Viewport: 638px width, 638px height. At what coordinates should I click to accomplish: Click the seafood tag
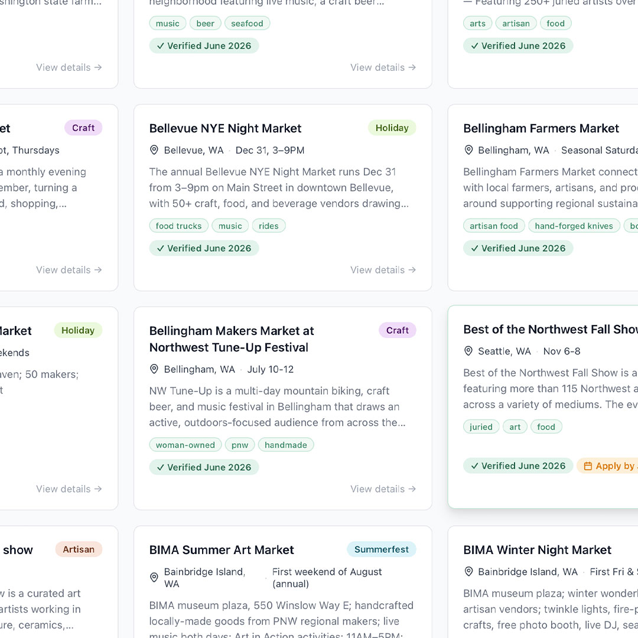click(247, 23)
